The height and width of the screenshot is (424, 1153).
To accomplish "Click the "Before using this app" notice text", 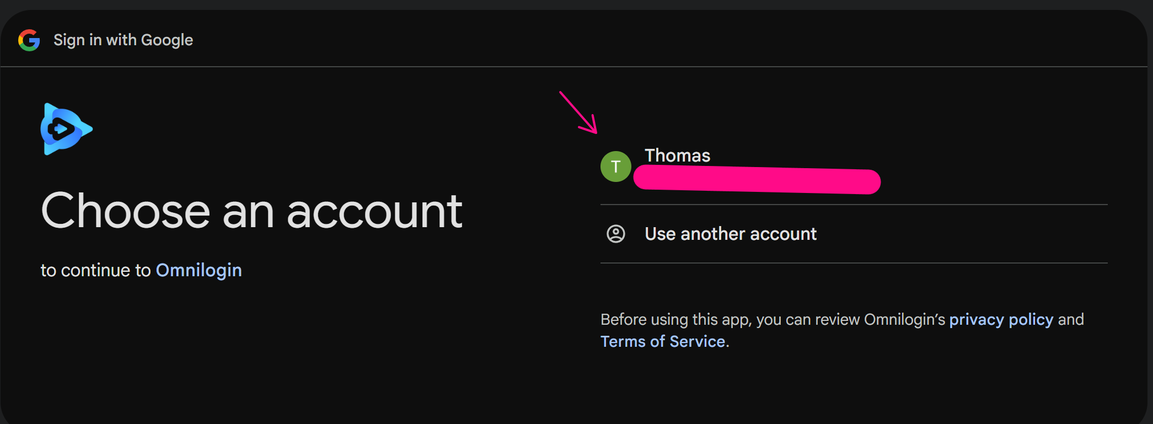I will tap(772, 319).
